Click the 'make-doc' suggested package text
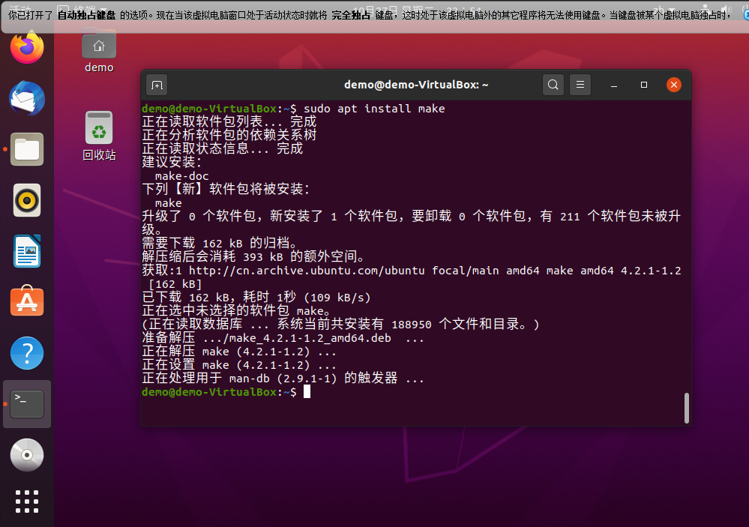Viewport: 749px width, 527px height. click(x=181, y=176)
